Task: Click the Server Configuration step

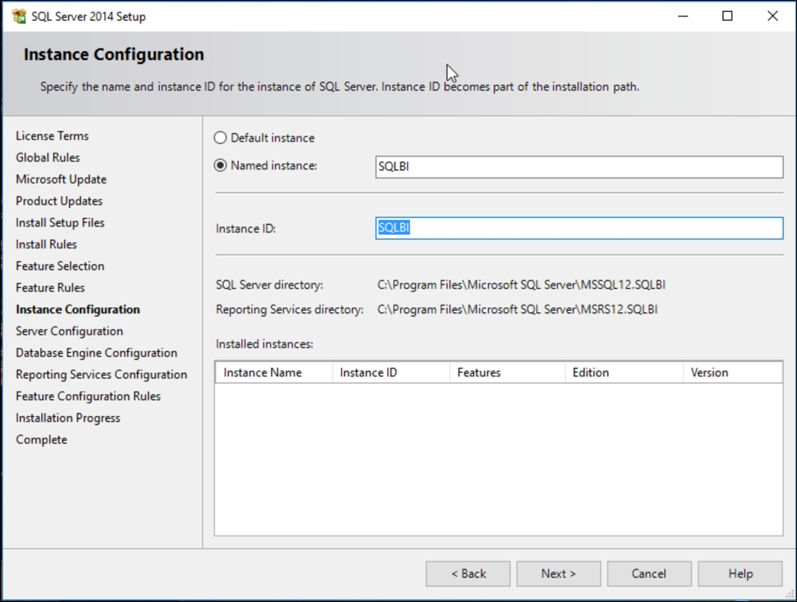Action: [x=69, y=331]
